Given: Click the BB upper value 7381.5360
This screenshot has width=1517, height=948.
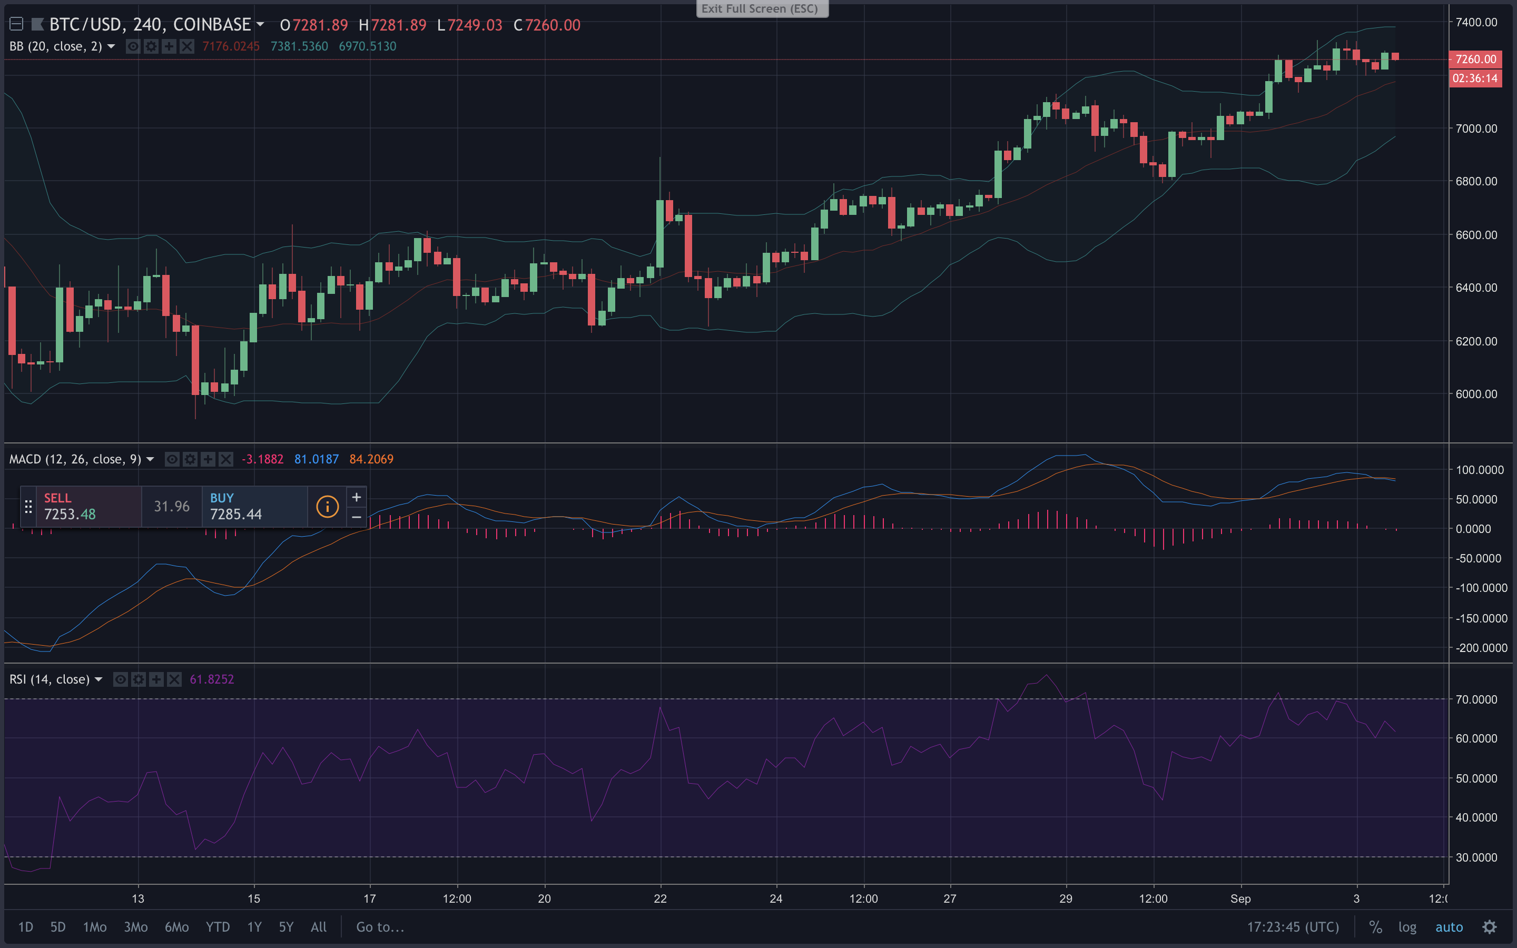Looking at the screenshot, I should pyautogui.click(x=299, y=46).
